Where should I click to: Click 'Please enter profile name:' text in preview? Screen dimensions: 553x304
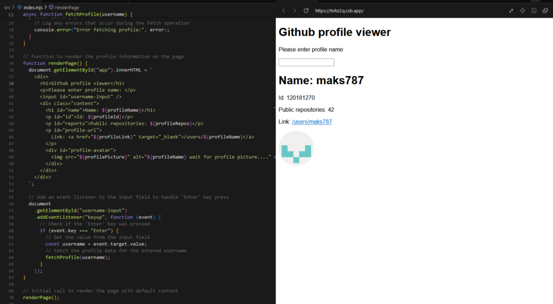pos(311,50)
